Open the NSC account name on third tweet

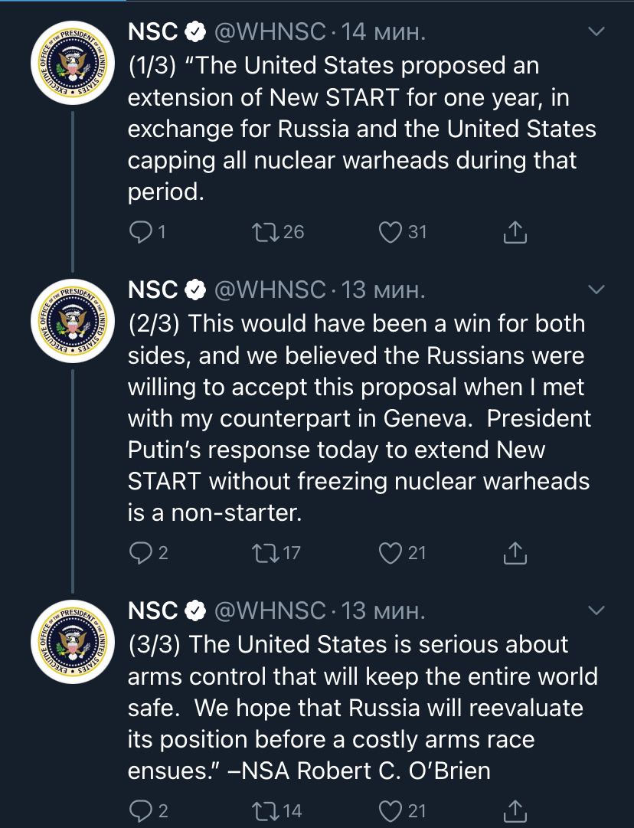coord(152,611)
